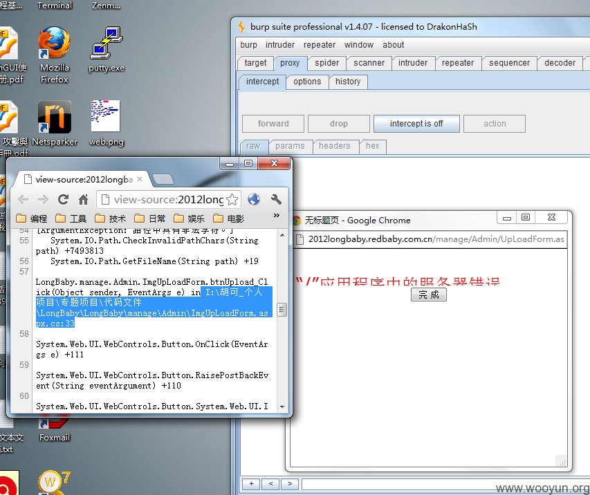Screen dimensions: 590x495
Task: Switch to the repeater tool tab
Action: pyautogui.click(x=458, y=63)
